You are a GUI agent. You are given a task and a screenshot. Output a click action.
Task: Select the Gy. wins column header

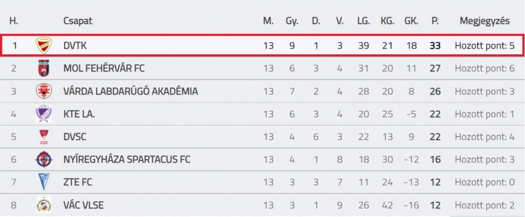(292, 21)
